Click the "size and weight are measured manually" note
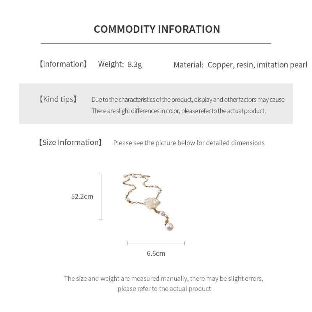 coord(163,278)
